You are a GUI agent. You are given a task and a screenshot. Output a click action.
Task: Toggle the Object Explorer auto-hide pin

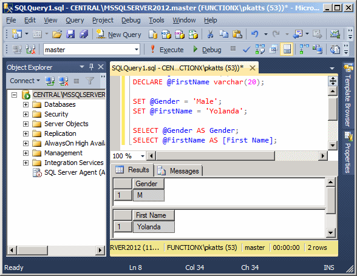(x=91, y=67)
